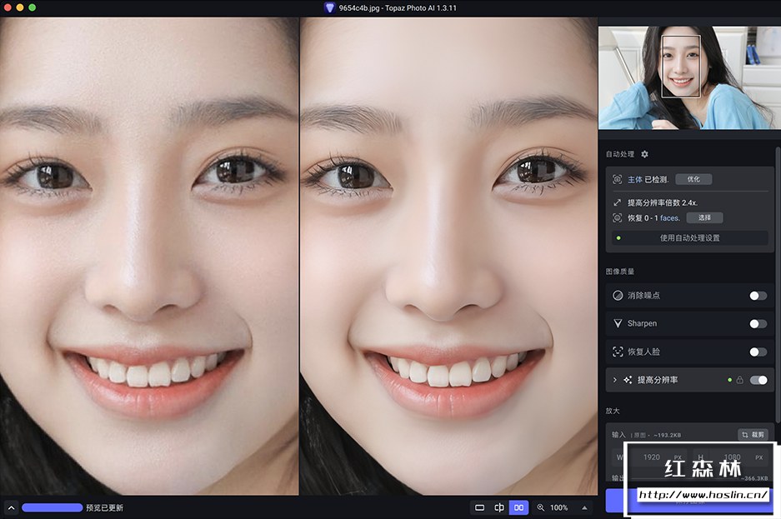
Task: Click the lock icon on upscale row
Action: (x=739, y=380)
